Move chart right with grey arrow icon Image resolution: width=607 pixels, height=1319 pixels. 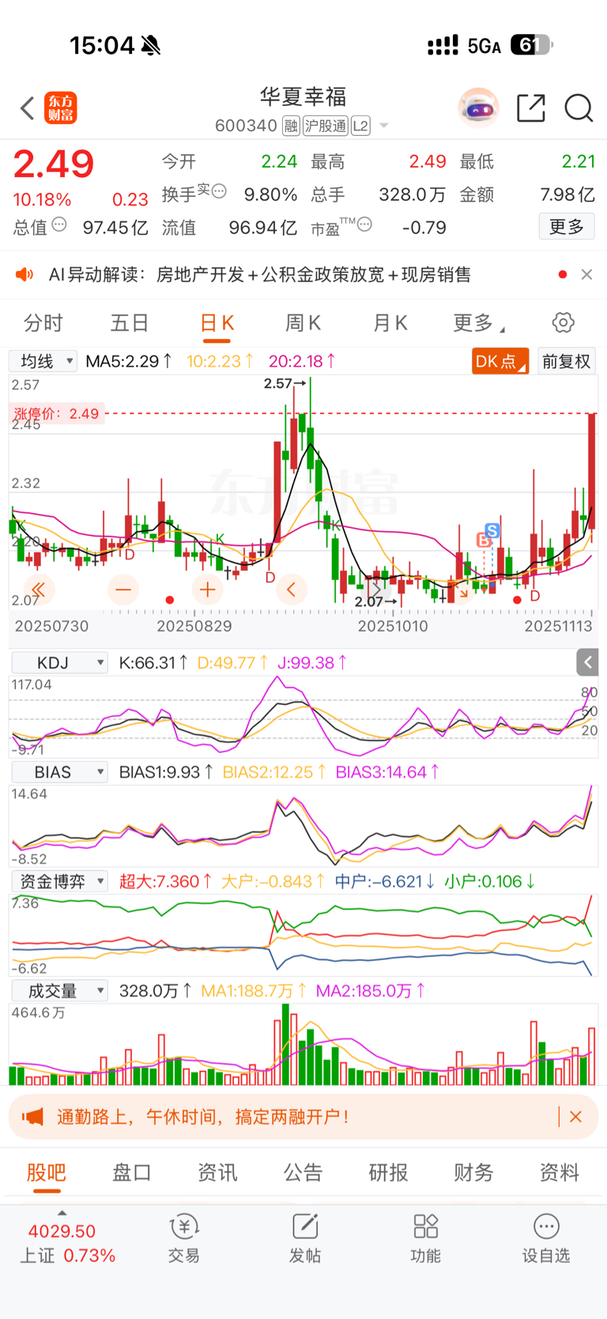[377, 589]
